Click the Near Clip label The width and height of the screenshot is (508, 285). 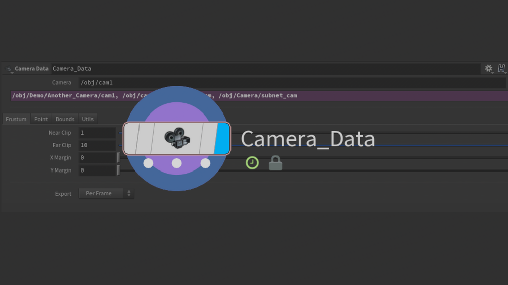pyautogui.click(x=60, y=133)
